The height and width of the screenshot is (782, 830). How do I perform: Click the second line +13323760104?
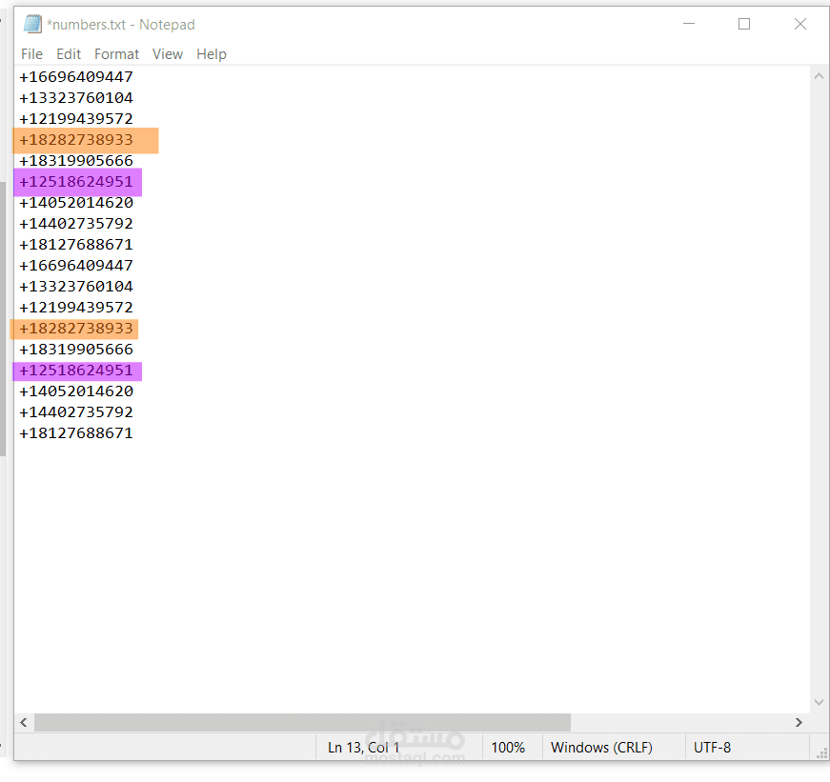pyautogui.click(x=76, y=98)
